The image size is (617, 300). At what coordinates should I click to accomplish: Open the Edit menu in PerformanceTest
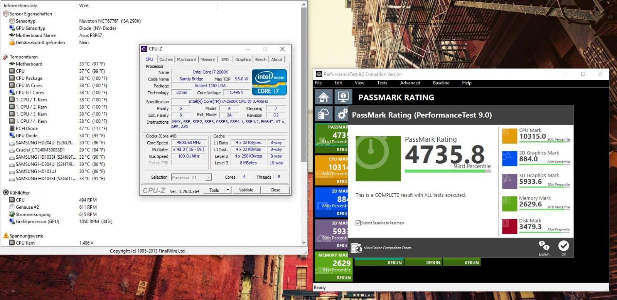click(338, 83)
